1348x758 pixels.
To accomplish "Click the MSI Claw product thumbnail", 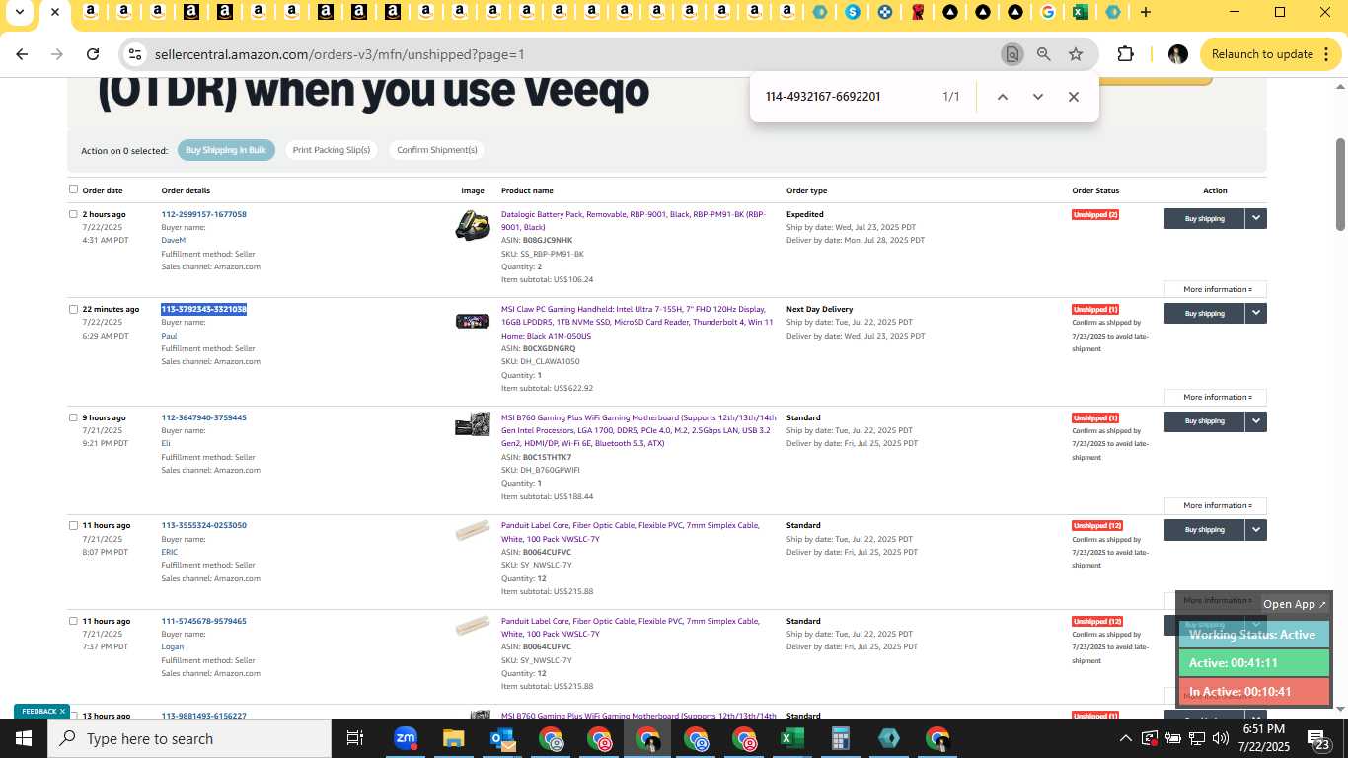I will point(472,321).
